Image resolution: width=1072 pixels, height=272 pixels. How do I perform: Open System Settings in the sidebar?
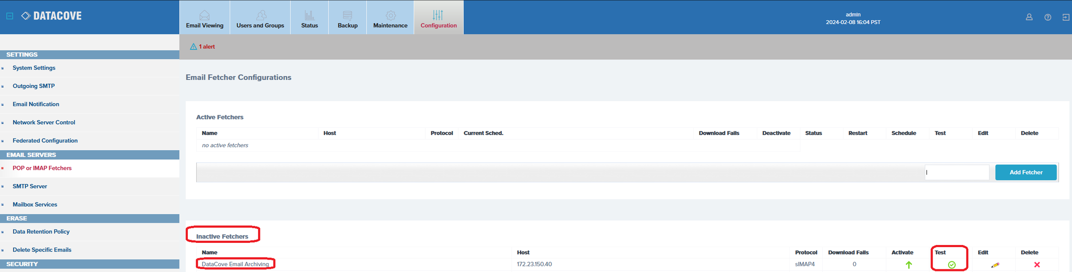pos(34,68)
